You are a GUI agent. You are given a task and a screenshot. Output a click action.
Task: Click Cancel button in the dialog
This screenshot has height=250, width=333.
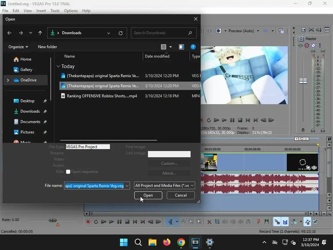[x=180, y=195]
